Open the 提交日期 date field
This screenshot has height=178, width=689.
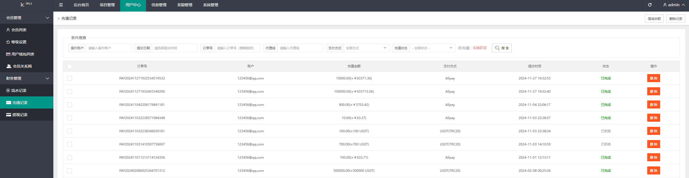[175, 48]
